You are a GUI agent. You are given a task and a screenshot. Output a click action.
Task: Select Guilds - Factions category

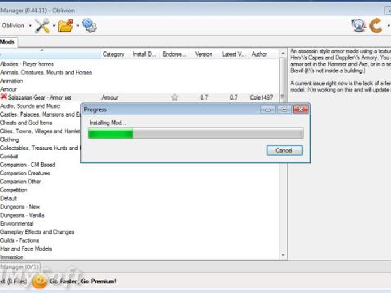click(19, 240)
